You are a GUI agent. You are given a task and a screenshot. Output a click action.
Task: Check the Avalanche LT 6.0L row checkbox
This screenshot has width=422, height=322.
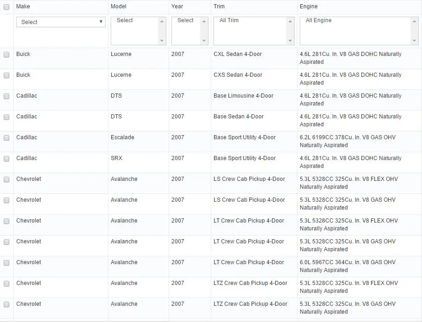click(x=6, y=263)
